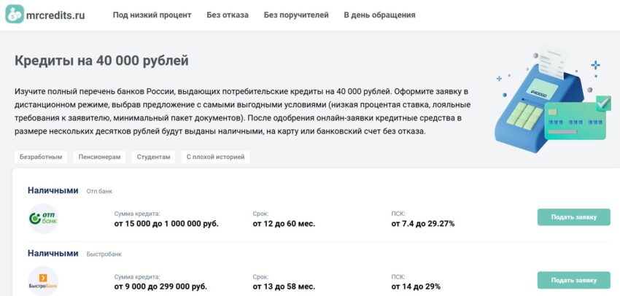Click the Otp Bank loan amount text
The image size is (620, 296).
[x=166, y=224]
